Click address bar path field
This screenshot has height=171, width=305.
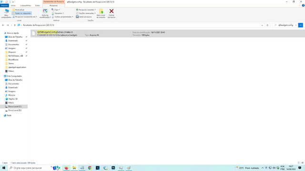(x=139, y=25)
